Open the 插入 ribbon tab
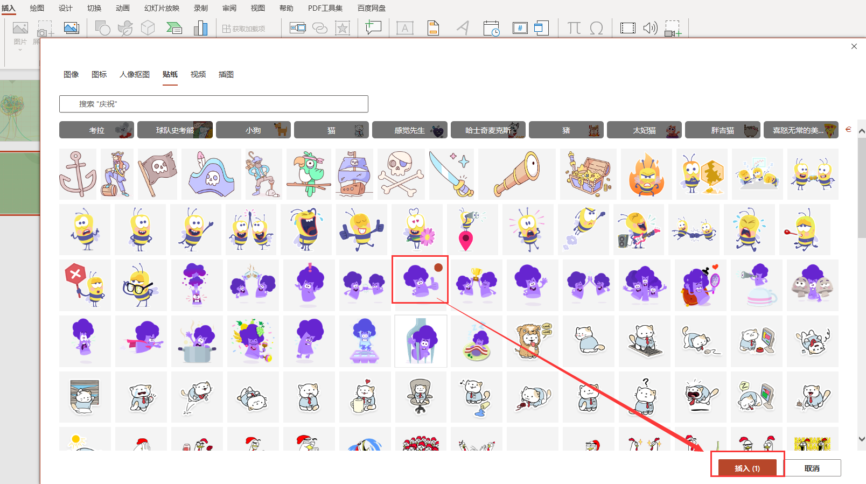The width and height of the screenshot is (866, 484). point(8,8)
